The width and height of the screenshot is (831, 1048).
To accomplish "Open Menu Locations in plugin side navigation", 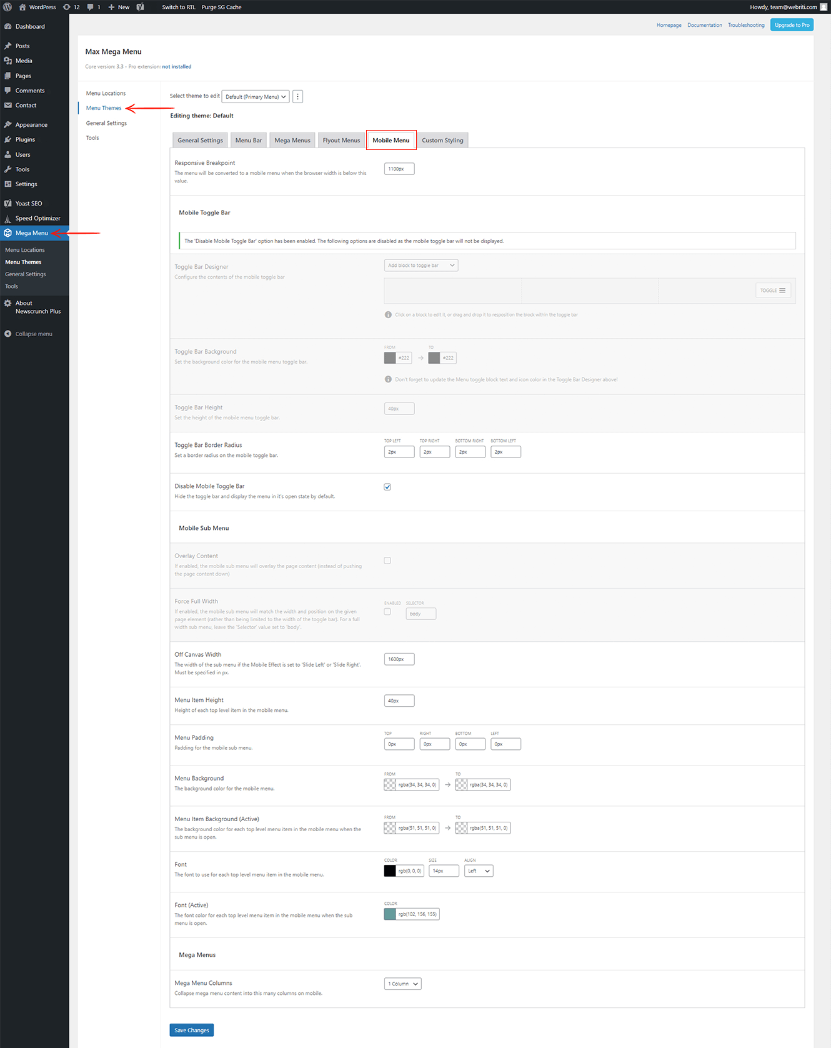I will click(106, 93).
